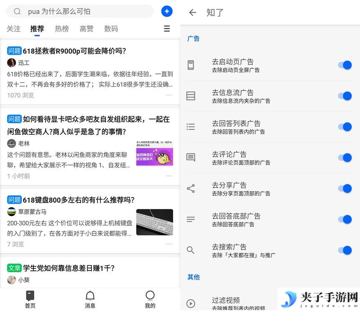Toggle the 去回答列表广告 switch

point(345,126)
